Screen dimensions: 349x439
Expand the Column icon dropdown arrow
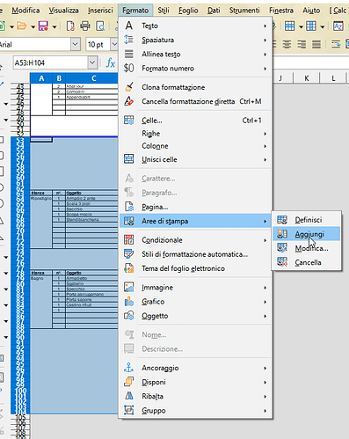pos(323,27)
